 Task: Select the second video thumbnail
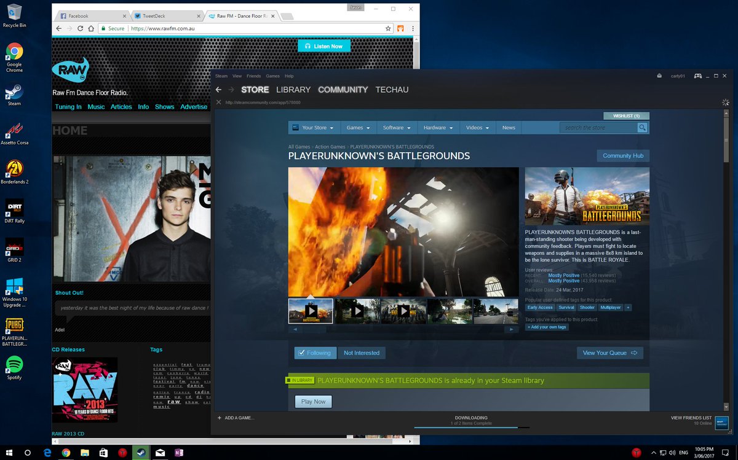point(357,311)
